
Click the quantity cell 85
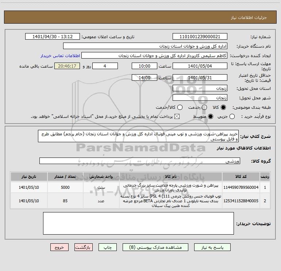[65, 201]
